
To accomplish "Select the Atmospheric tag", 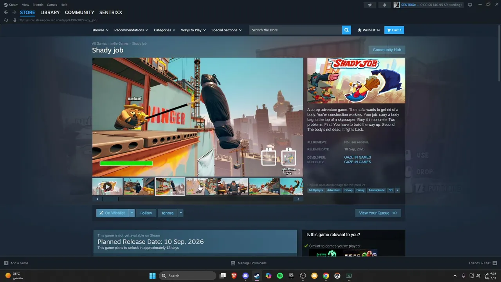I will click(x=377, y=190).
